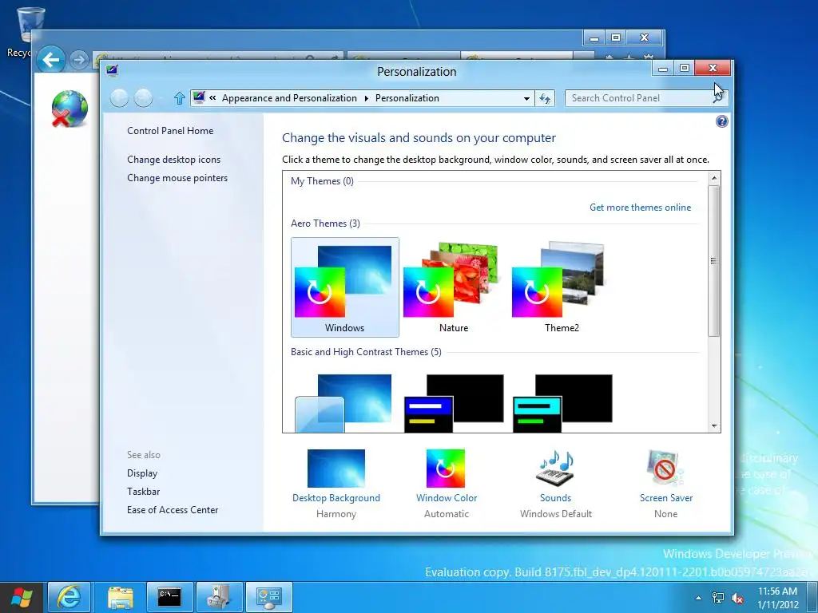Click Get more themes online link
818x613 pixels.
(640, 208)
